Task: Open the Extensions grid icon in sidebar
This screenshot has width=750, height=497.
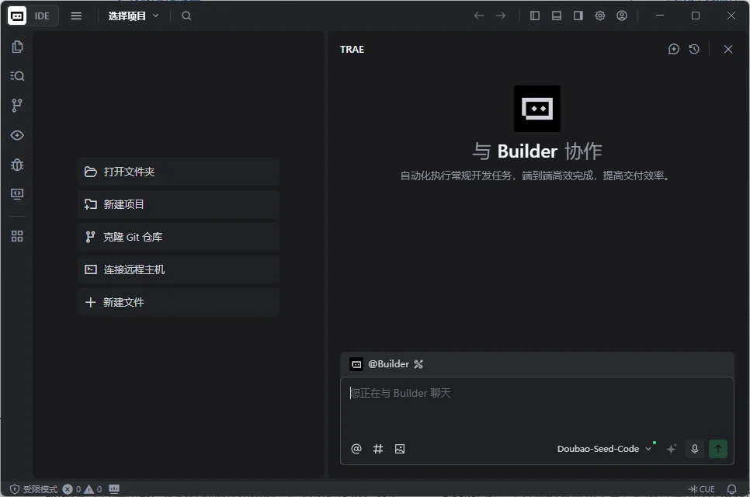Action: click(17, 236)
